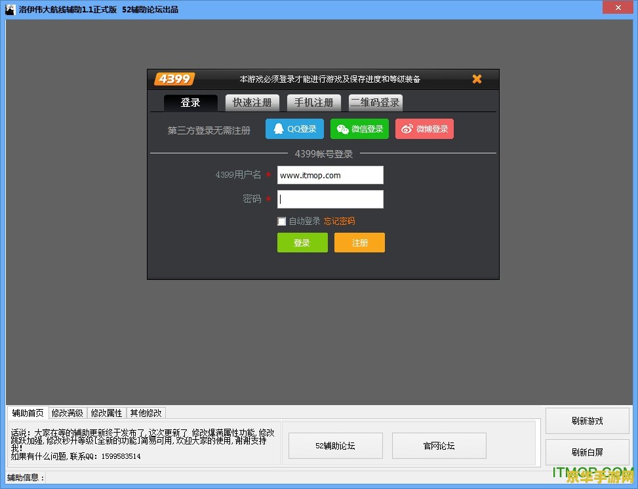Choose 微信登录 third-party login

360,129
